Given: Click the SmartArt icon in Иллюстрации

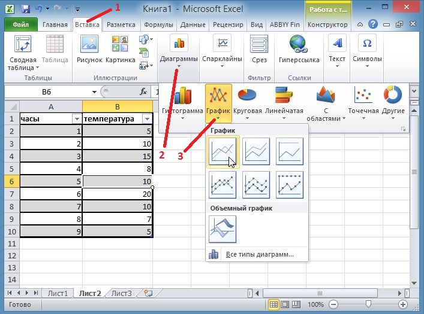Looking at the screenshot, I should 144,52.
